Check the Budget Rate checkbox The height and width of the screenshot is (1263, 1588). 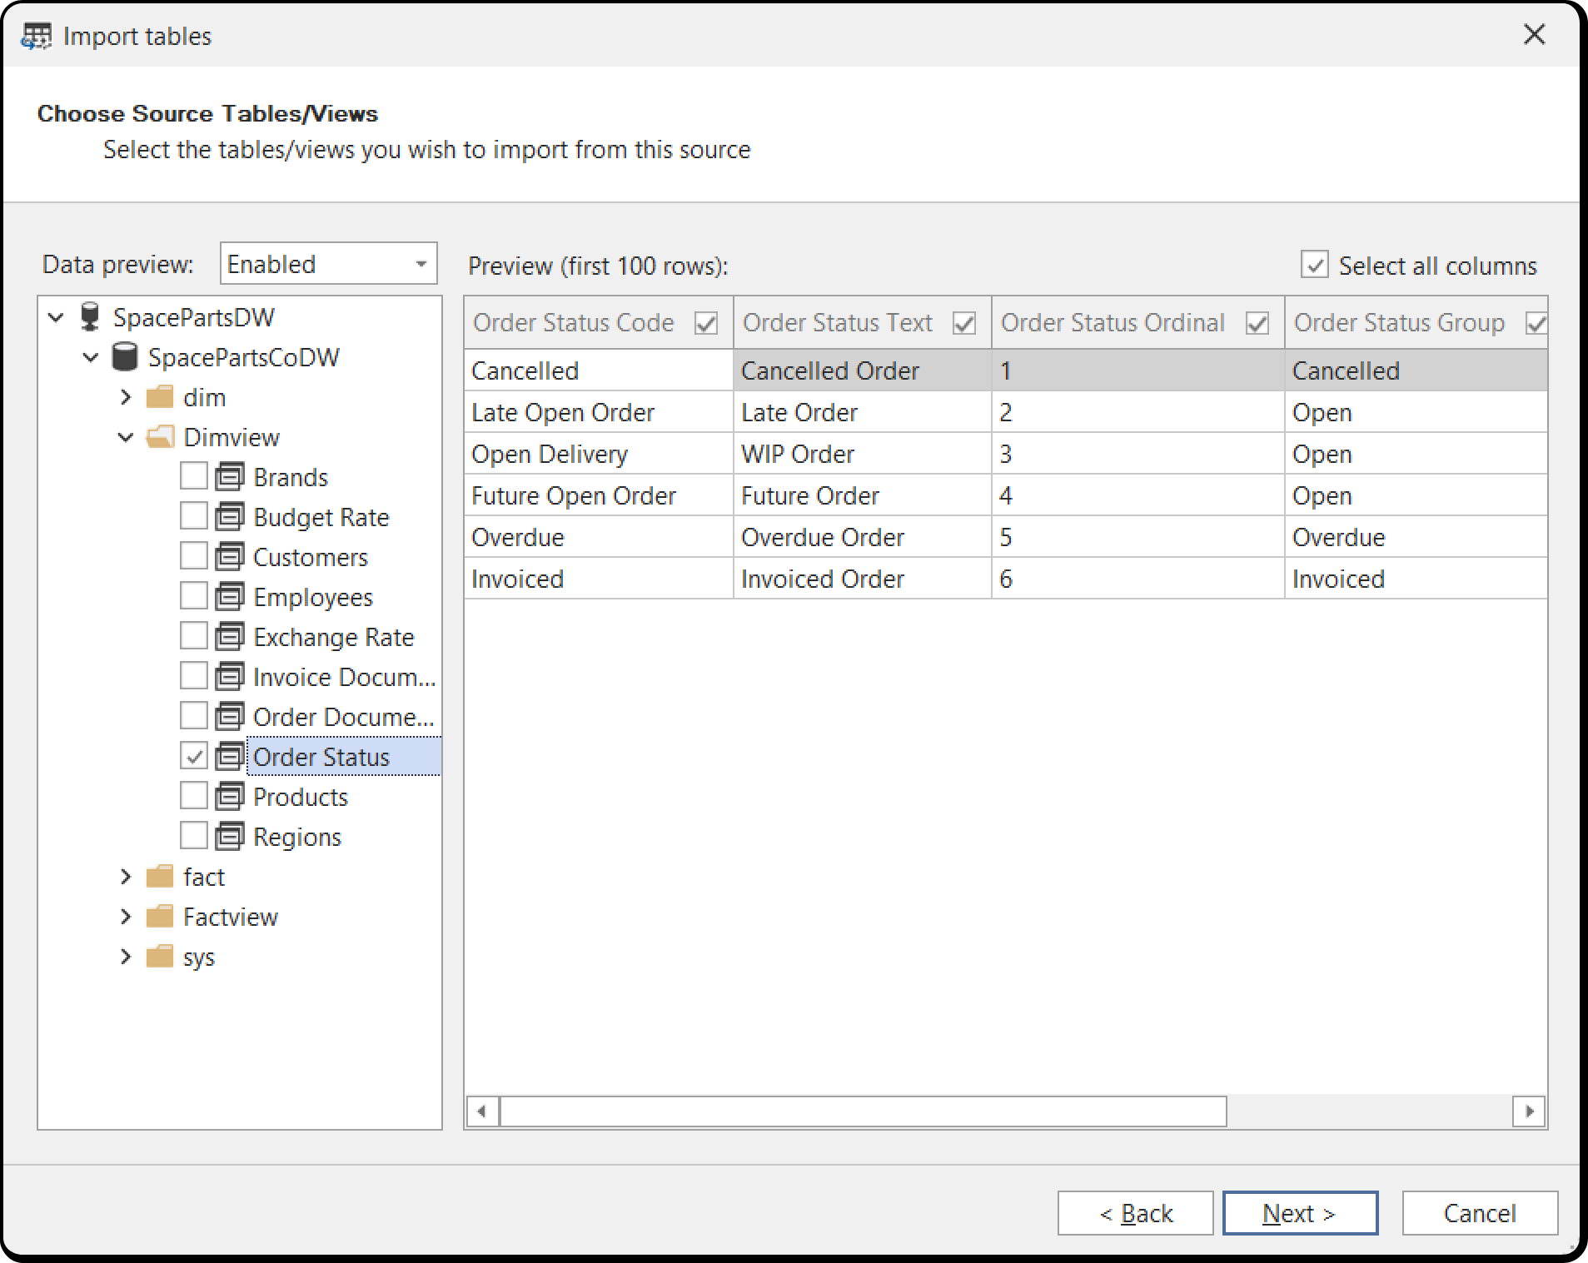point(194,516)
